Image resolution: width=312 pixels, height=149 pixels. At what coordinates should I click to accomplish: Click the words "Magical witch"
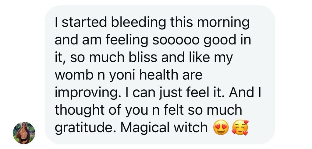point(164,127)
